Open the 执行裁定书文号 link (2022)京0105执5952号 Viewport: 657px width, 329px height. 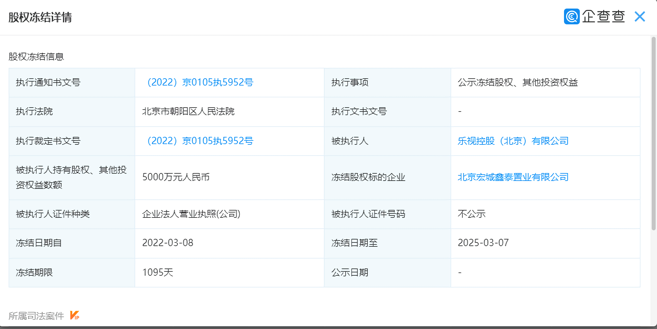(200, 141)
